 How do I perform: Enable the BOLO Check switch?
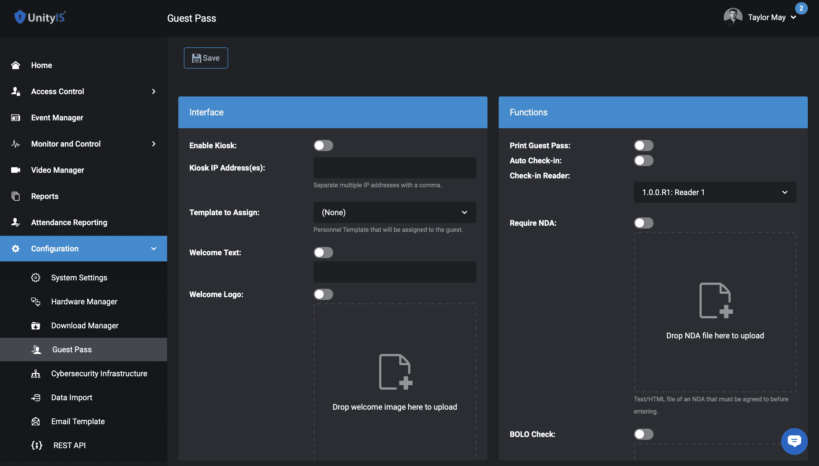tap(644, 434)
